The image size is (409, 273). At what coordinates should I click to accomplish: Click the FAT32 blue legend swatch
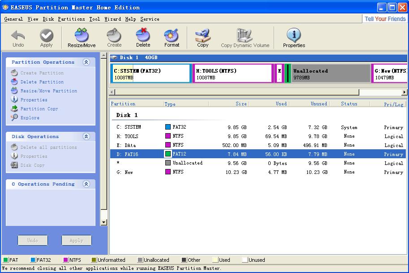tap(33, 260)
